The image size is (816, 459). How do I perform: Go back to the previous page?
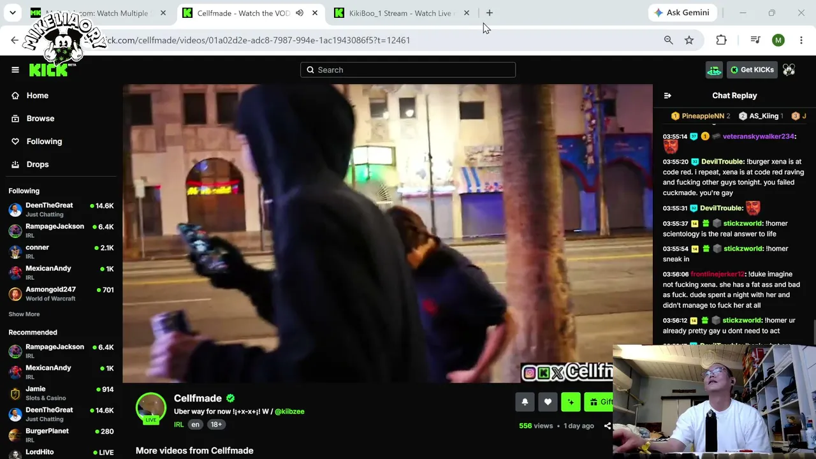point(15,40)
